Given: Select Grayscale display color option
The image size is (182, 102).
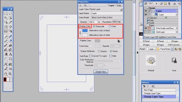Looking at the screenshot, I should point(94,26).
